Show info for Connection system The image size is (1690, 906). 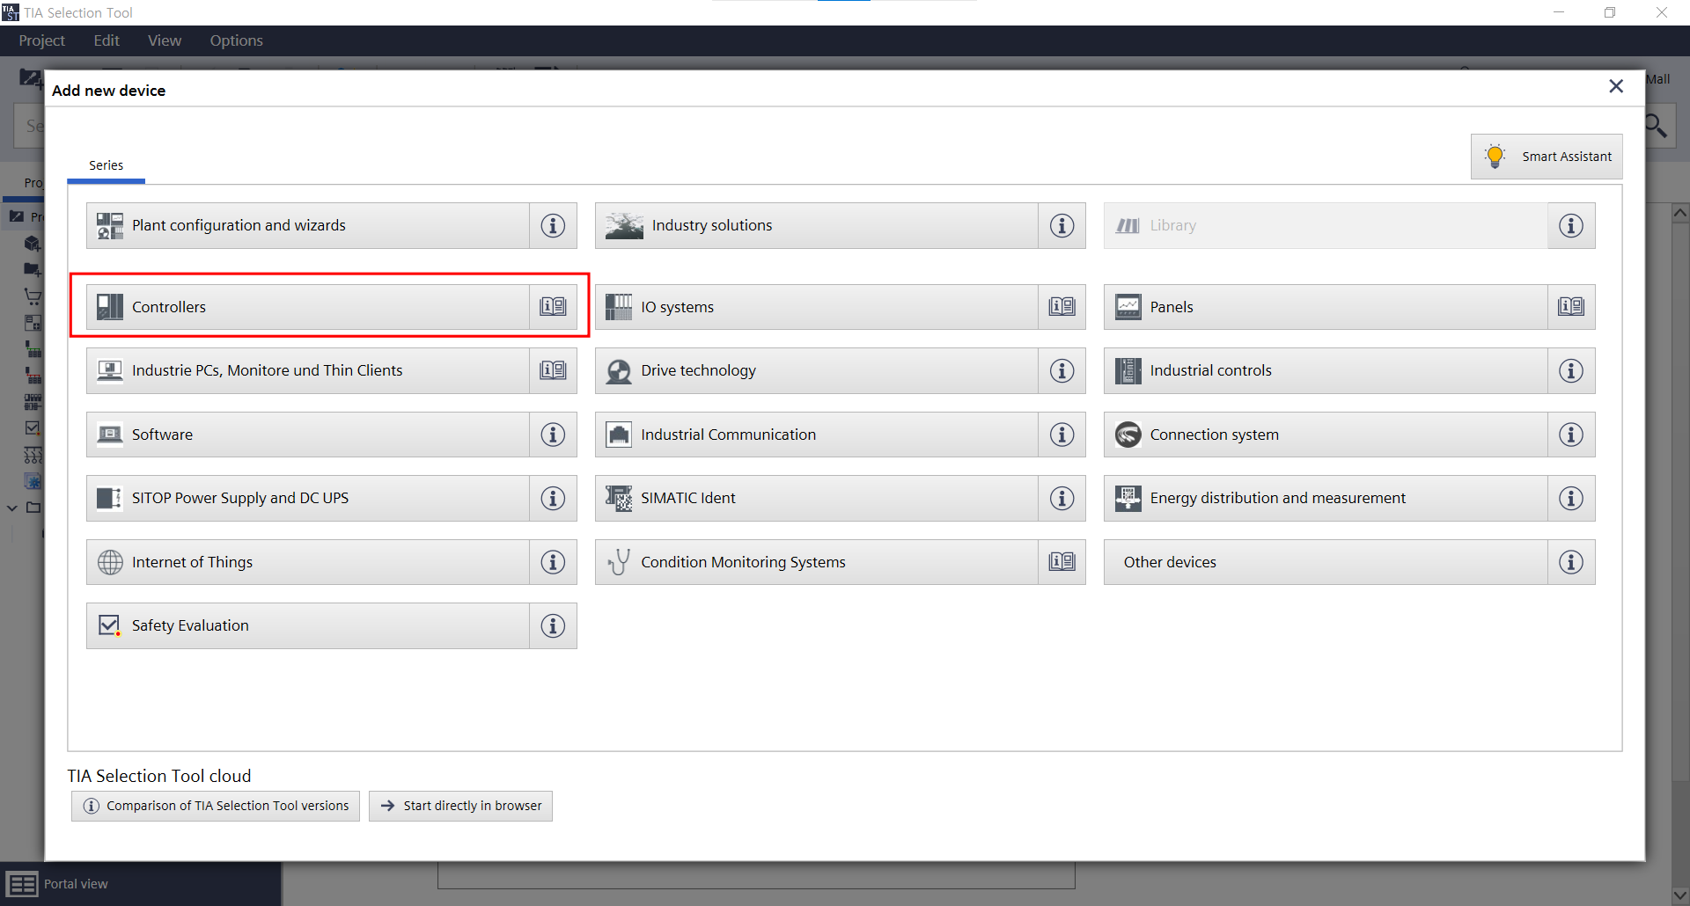pyautogui.click(x=1571, y=435)
